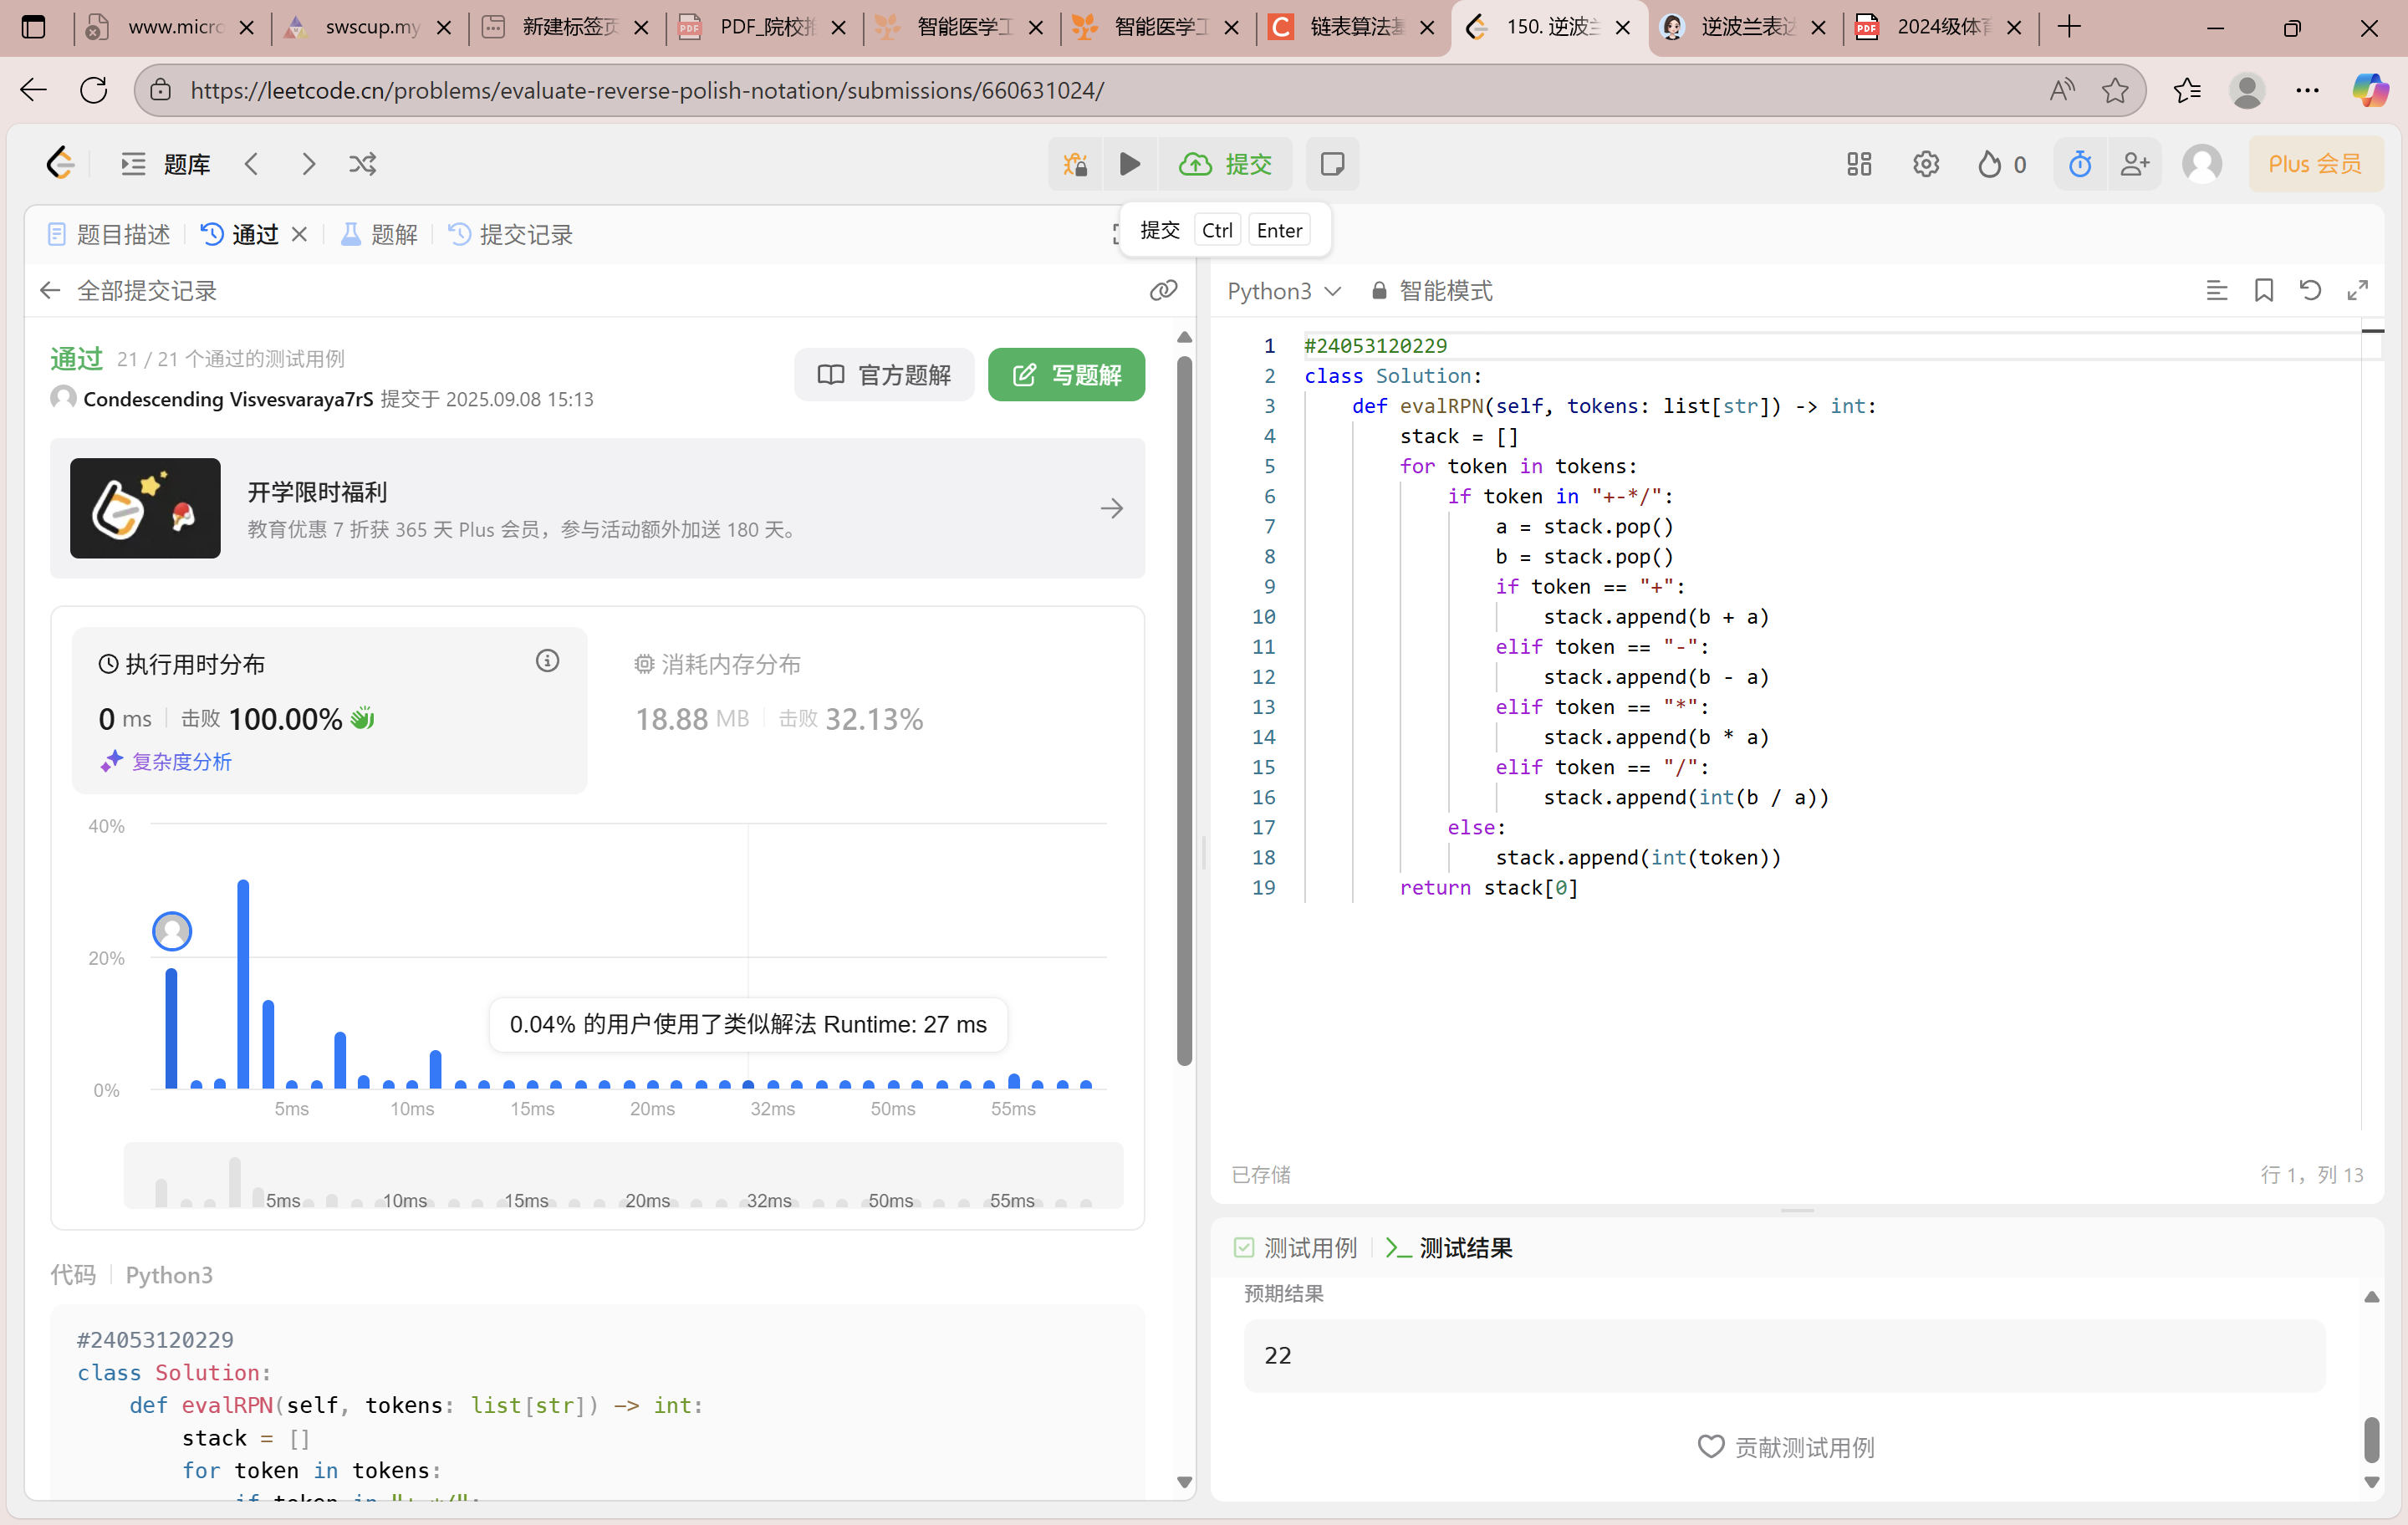Click the runtime chart range slider strip
The width and height of the screenshot is (2408, 1525).
622,1175
